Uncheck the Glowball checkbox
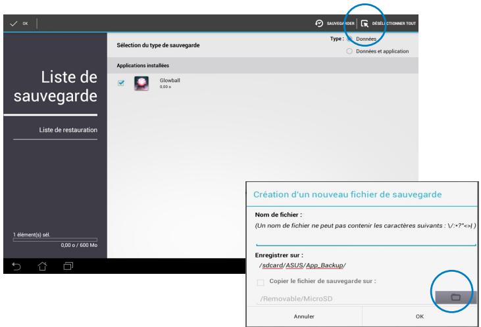The width and height of the screenshot is (481, 327). tap(121, 83)
